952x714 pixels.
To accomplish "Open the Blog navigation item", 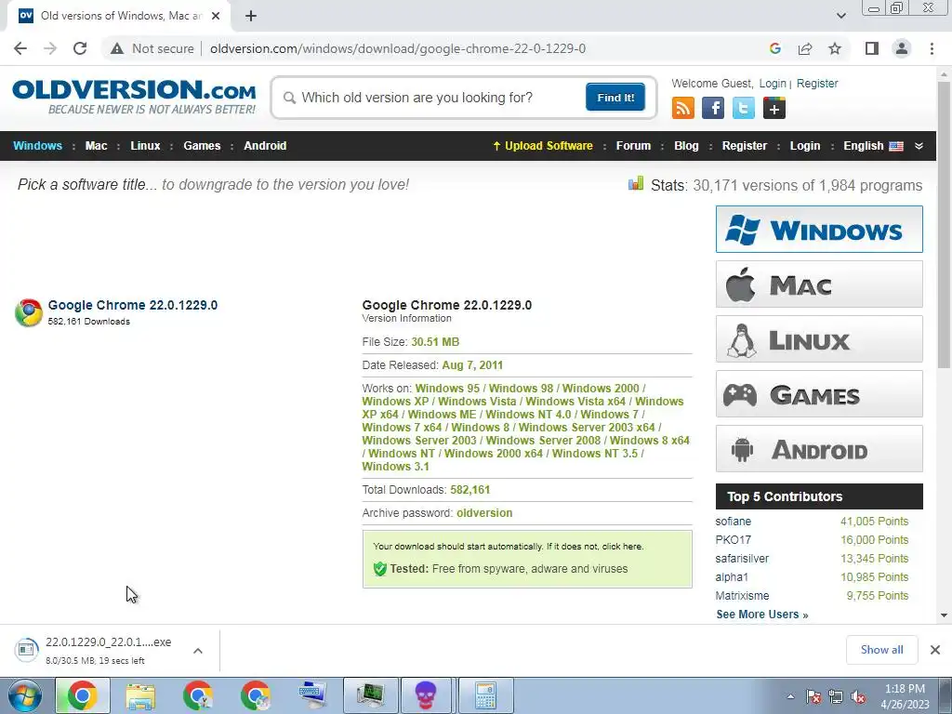I will (x=686, y=146).
